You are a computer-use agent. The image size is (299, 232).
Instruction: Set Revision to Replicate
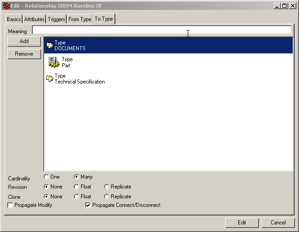coord(107,187)
